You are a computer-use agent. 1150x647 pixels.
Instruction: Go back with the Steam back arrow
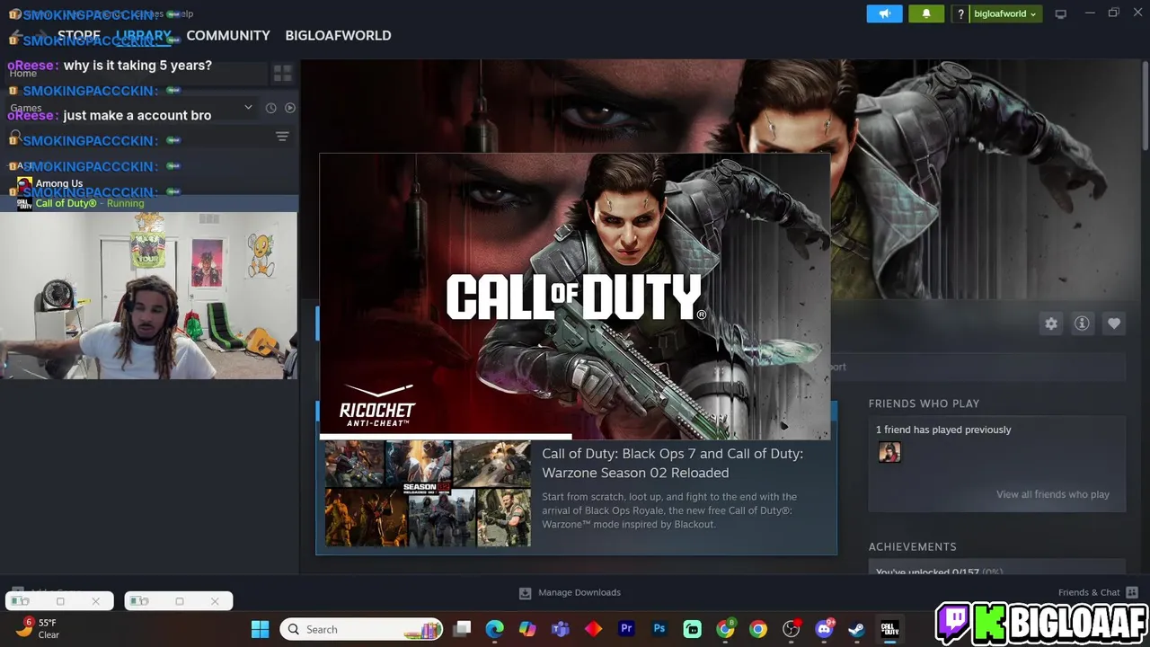click(x=16, y=35)
